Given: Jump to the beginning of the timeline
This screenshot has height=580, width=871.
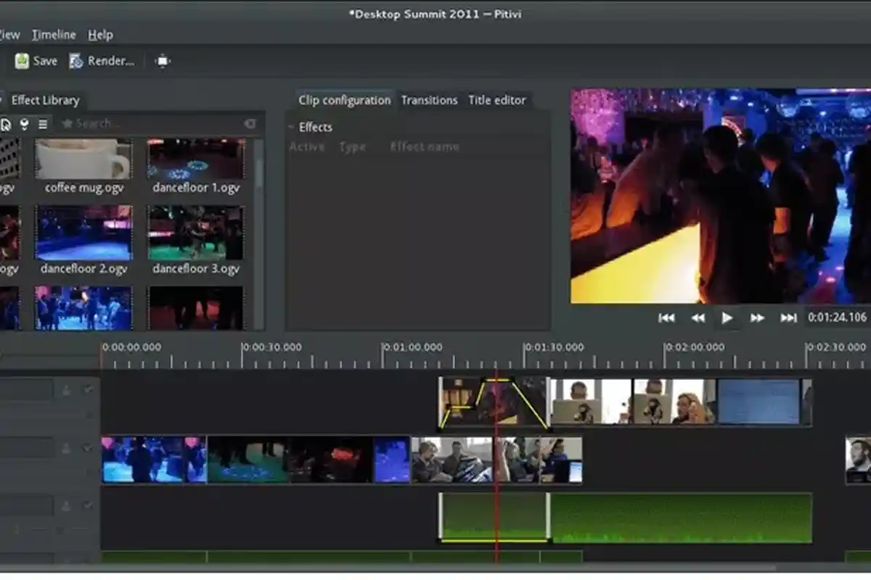Looking at the screenshot, I should tap(668, 317).
